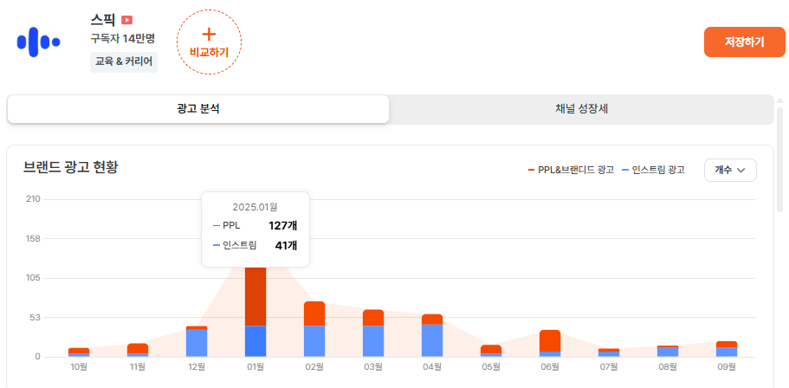Viewport: 789px width, 388px height.
Task: Click the 06월 x-axis label
Action: pos(550,366)
